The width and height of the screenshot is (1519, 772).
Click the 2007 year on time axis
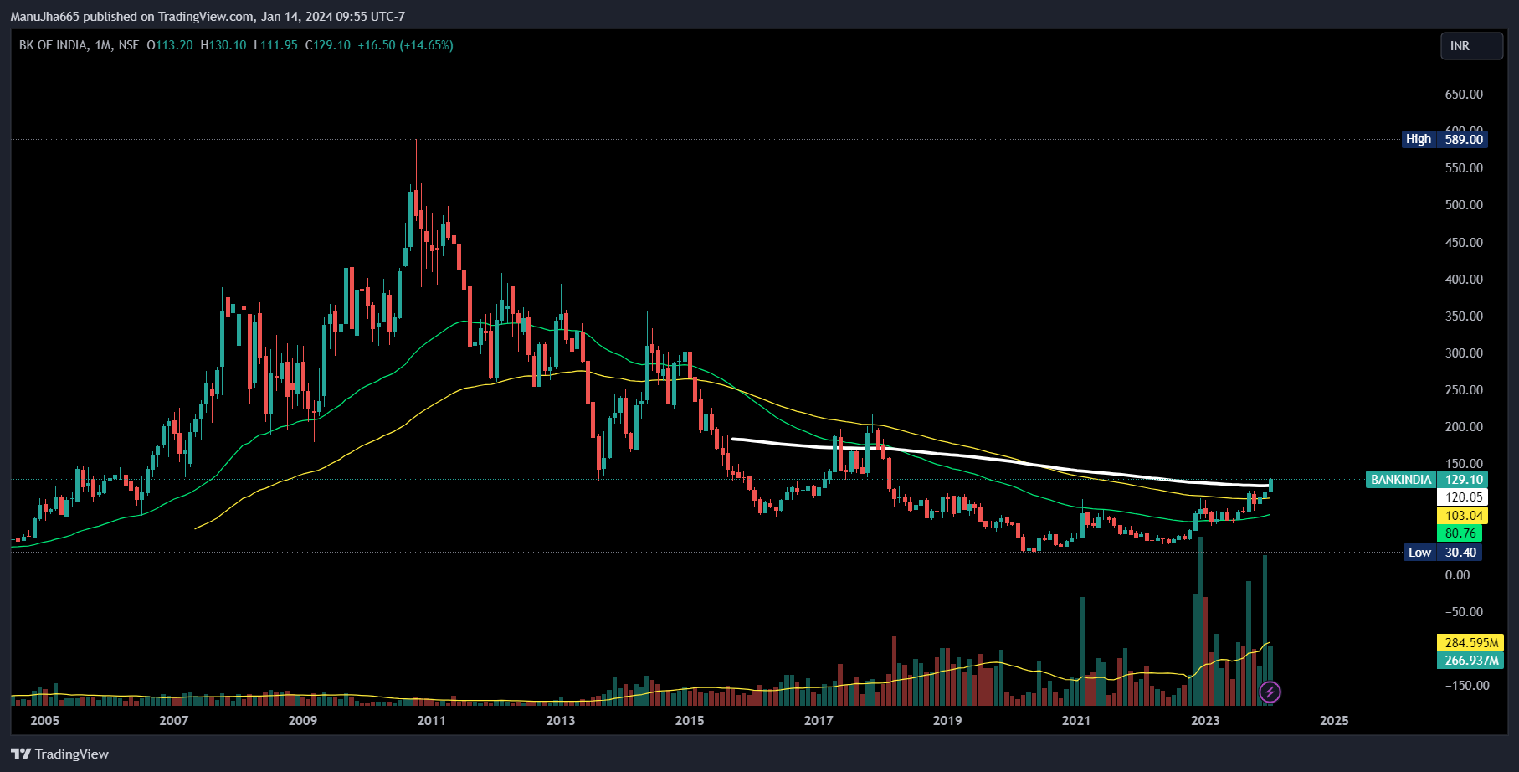click(x=173, y=721)
